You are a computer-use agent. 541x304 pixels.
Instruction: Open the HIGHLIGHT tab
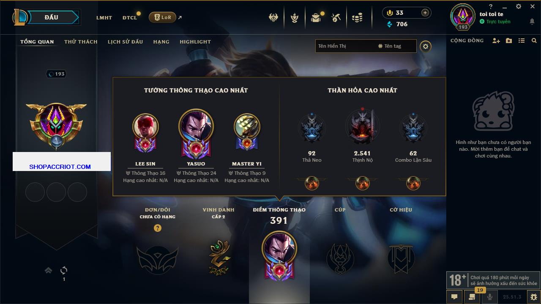(195, 42)
